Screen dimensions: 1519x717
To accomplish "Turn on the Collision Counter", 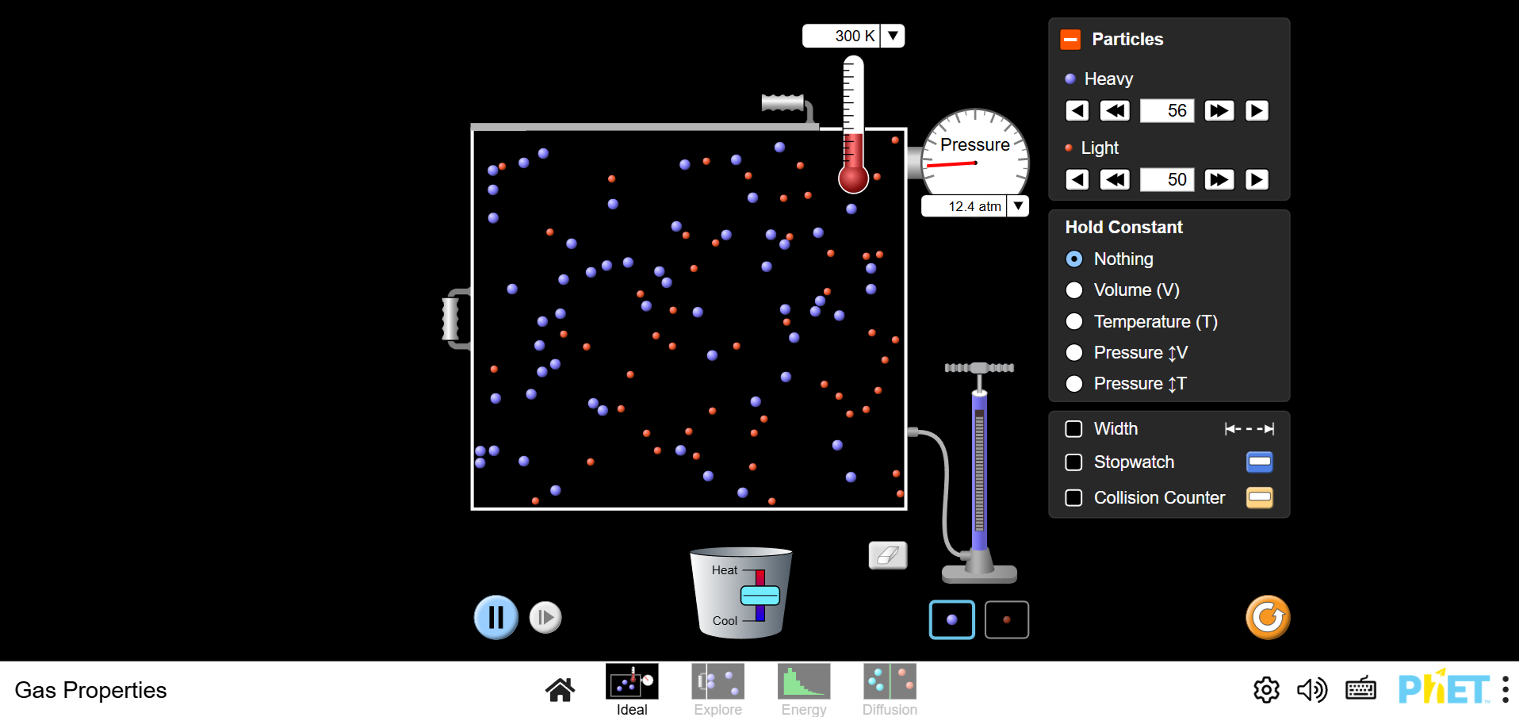I will pos(1073,498).
